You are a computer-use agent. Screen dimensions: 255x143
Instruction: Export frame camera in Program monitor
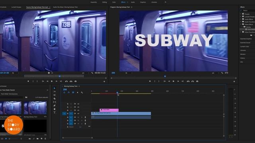tap(197, 81)
